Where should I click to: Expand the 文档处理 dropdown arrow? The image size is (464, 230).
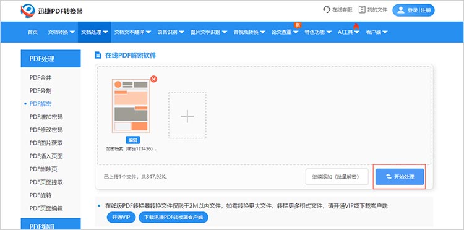point(105,32)
